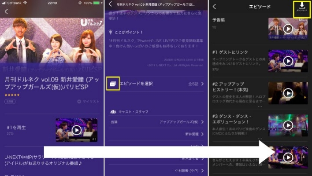Viewport: 312px width, 176px height.
Task: Tap エピソード header title
Action: (260, 7)
